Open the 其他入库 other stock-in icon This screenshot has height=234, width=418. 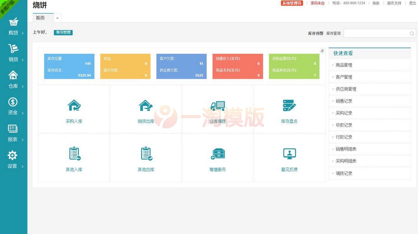click(x=74, y=154)
